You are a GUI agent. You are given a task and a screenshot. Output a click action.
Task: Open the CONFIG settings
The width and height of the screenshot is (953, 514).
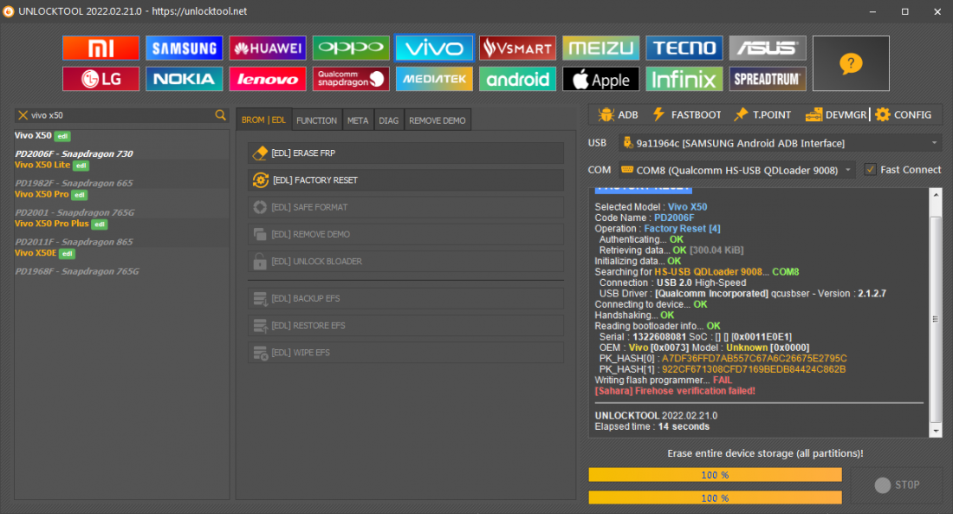point(904,114)
